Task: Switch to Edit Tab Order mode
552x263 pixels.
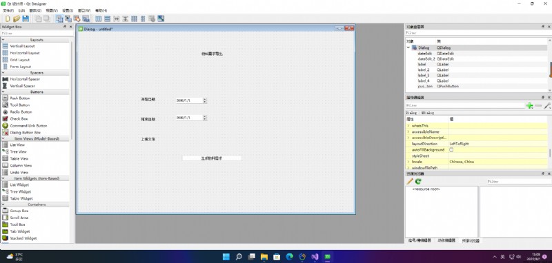Action: click(x=86, y=19)
